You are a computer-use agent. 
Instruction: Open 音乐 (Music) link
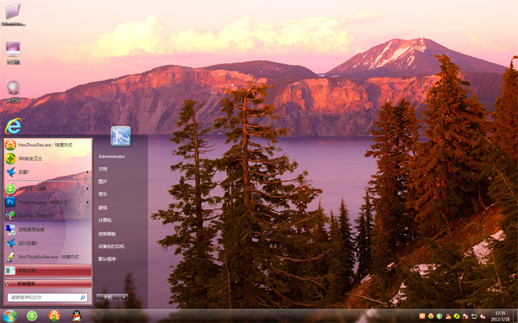coord(103,195)
